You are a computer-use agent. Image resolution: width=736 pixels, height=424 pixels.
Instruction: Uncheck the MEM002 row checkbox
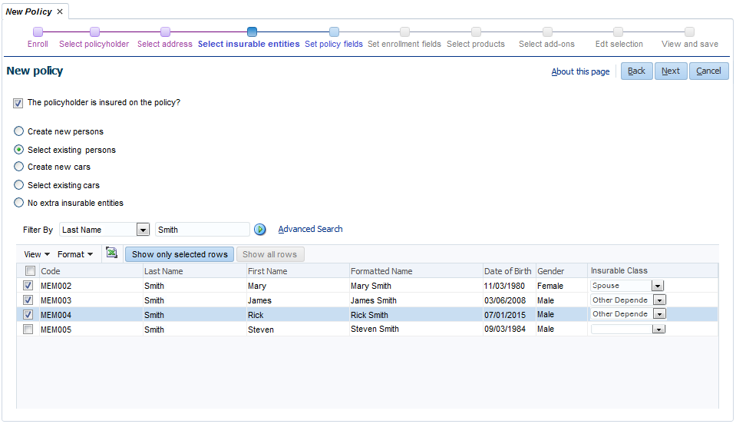point(28,286)
